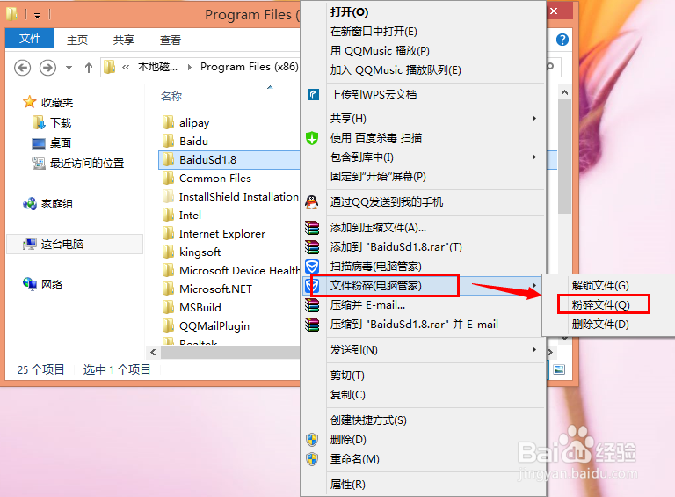Screen dimensions: 675x497
Task: Open the 主页 ribbon tab
Action: click(x=77, y=40)
